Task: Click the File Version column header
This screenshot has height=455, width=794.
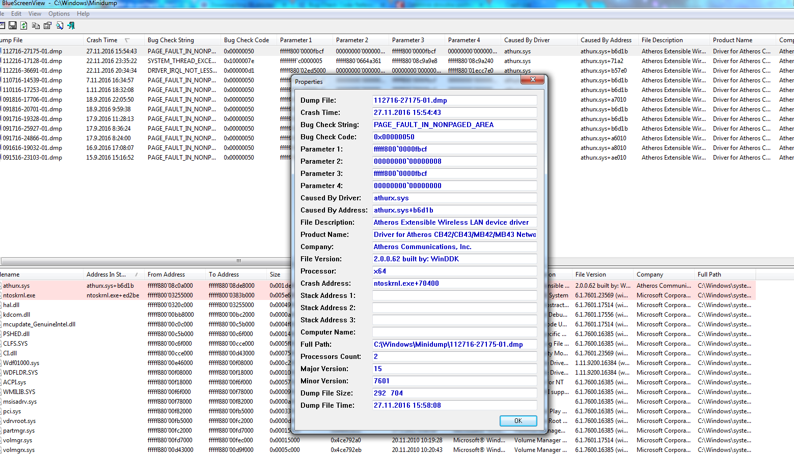Action: pos(603,275)
